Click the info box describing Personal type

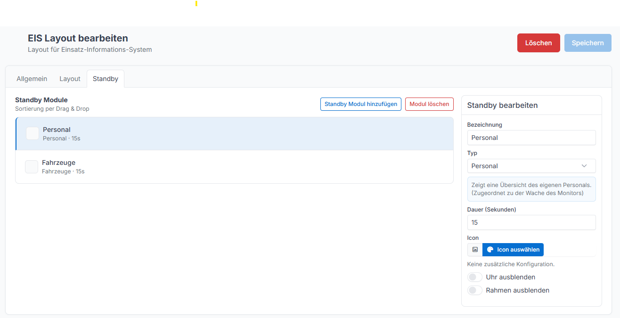point(531,189)
